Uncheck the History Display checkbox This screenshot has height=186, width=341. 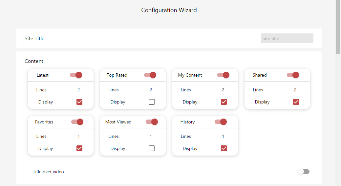224,148
